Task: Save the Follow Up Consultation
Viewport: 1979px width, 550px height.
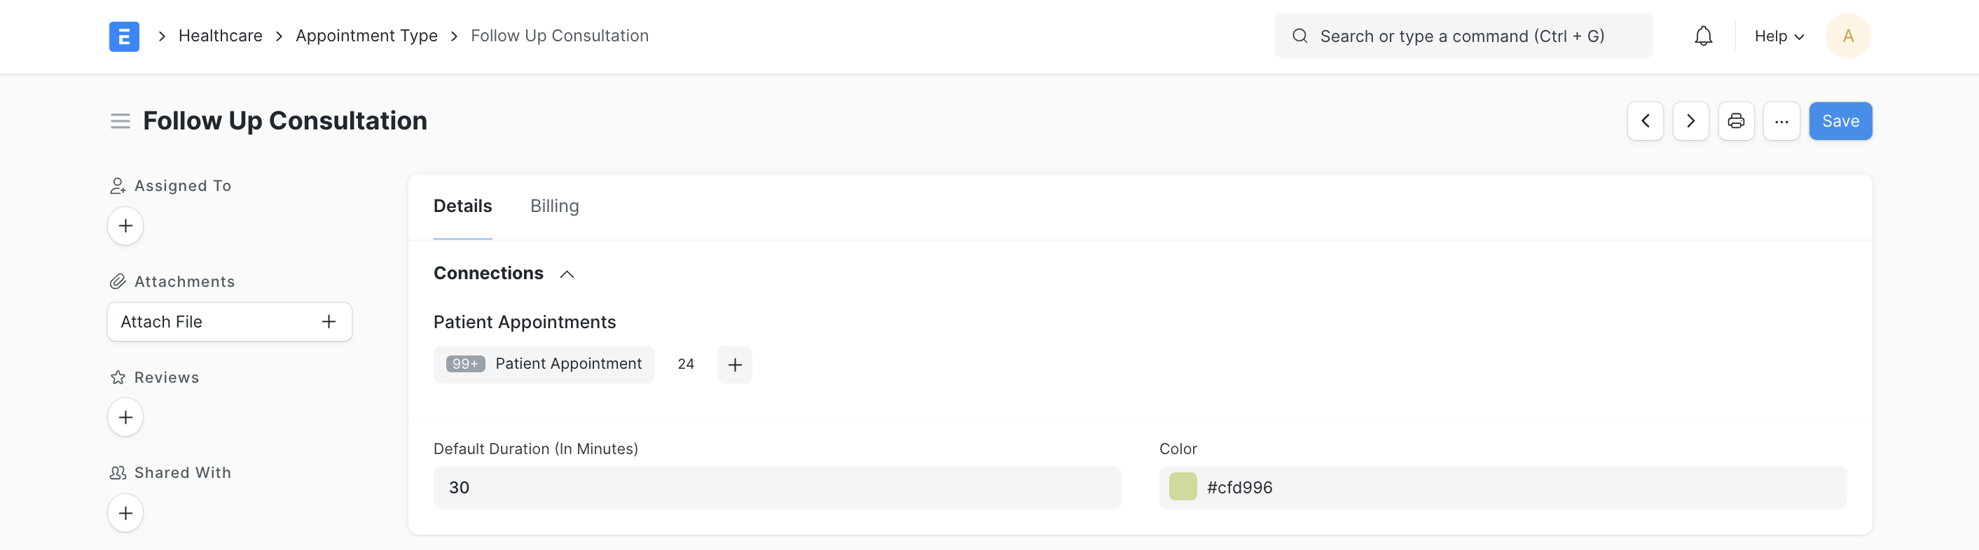Action: [1840, 121]
